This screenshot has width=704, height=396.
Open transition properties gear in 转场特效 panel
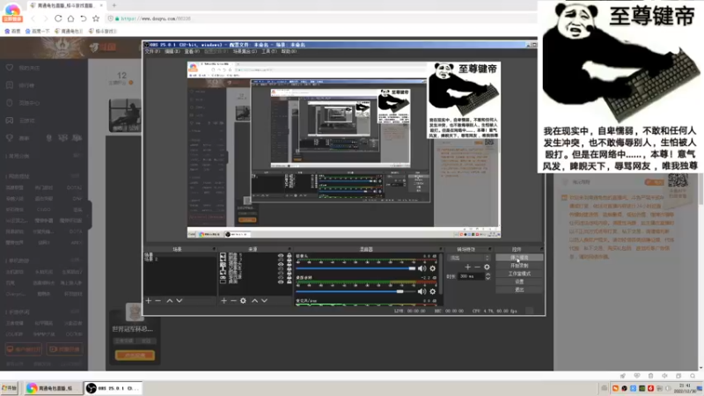click(487, 267)
